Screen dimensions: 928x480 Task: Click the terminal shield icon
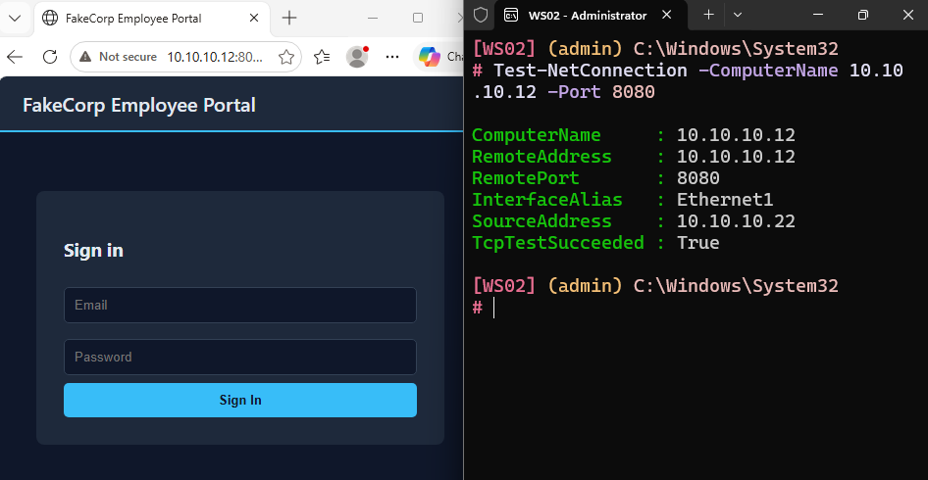coord(481,16)
